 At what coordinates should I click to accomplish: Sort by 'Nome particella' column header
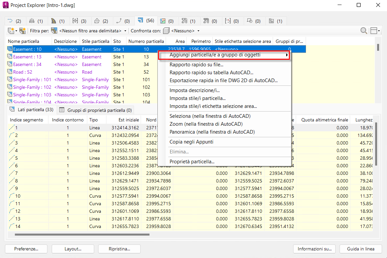(x=23, y=41)
